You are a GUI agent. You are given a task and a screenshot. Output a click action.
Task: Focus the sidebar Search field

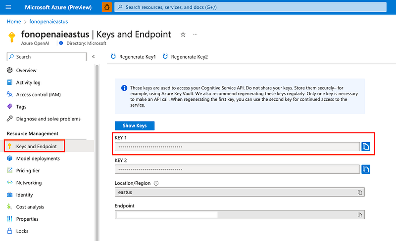click(x=47, y=57)
